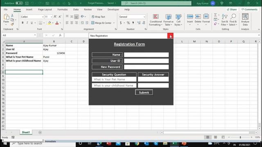Toggle Underline formatting
Screen dimensions: 262x147
[x=32, y=23]
